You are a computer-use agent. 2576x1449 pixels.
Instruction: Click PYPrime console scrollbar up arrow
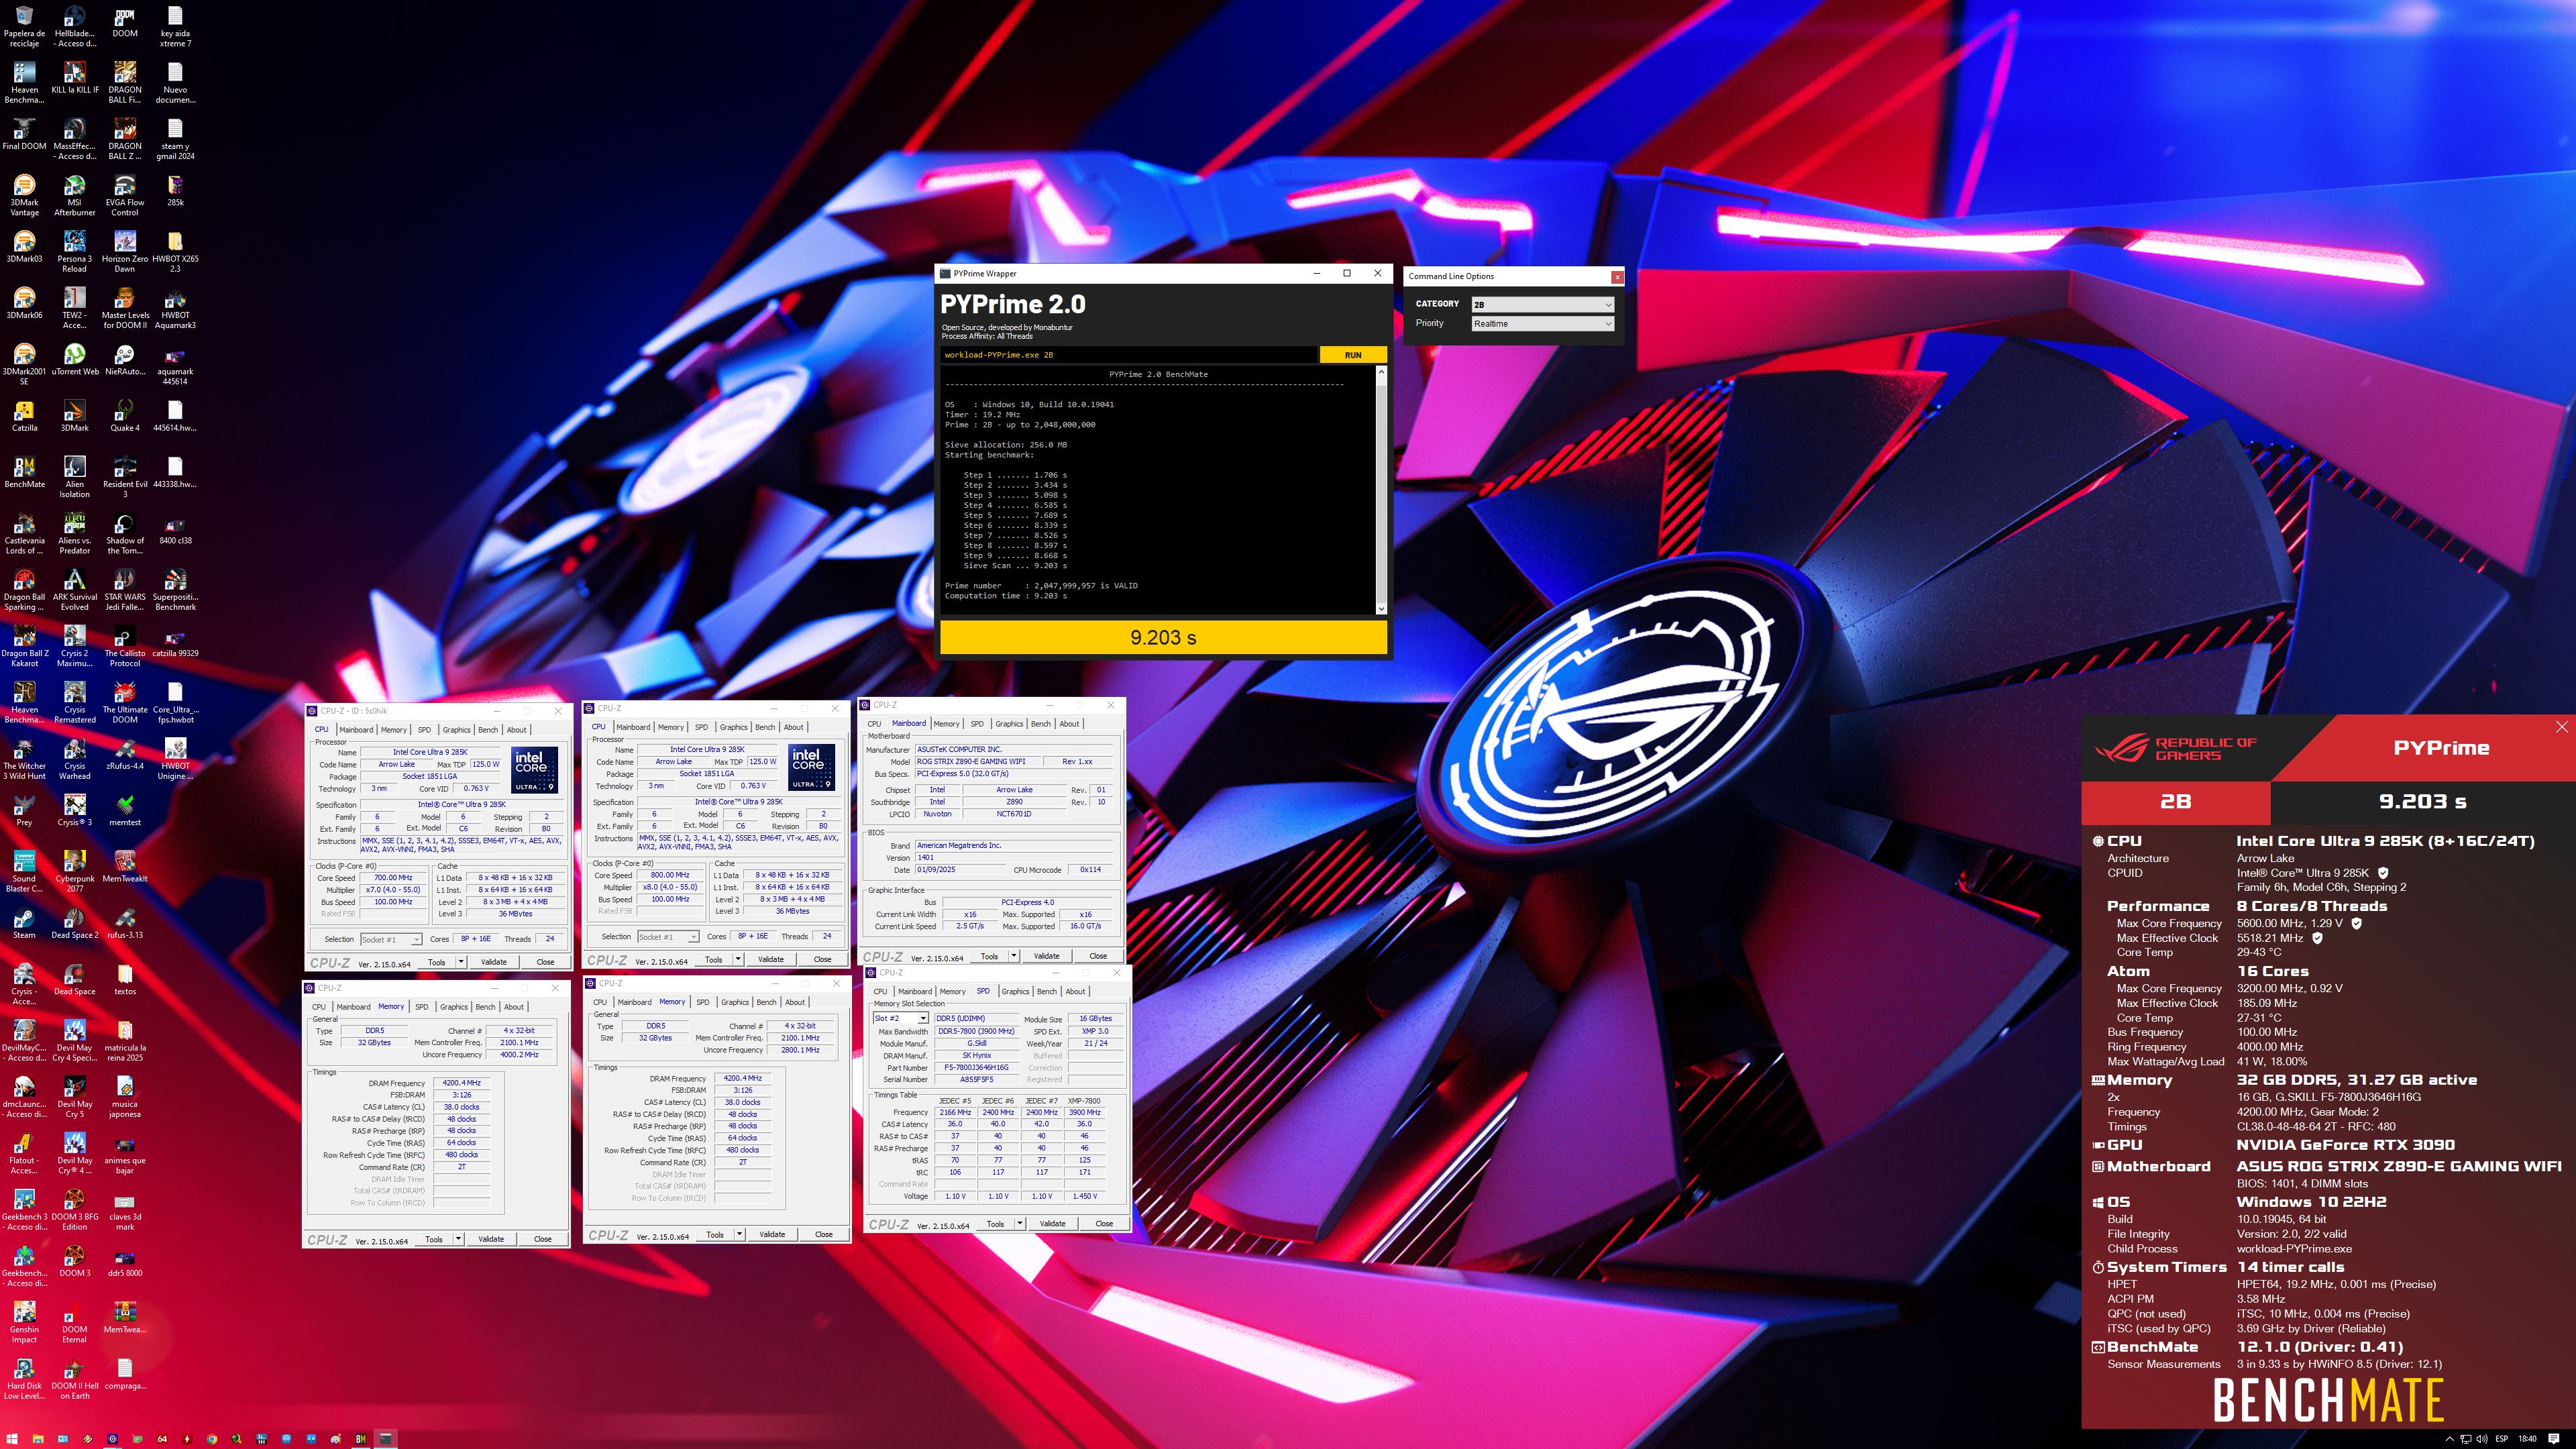pyautogui.click(x=1381, y=373)
